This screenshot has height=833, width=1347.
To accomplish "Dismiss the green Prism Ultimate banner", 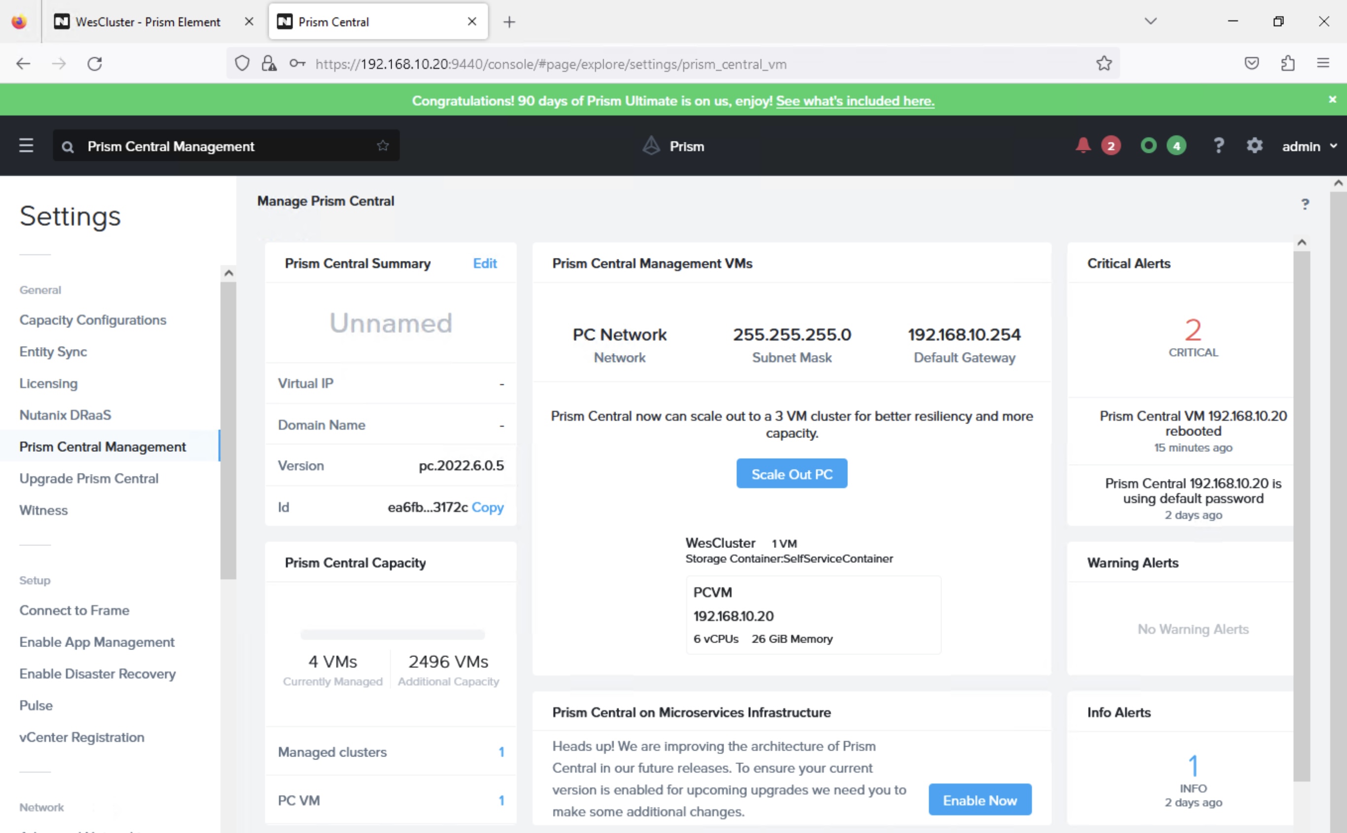I will coord(1332,100).
